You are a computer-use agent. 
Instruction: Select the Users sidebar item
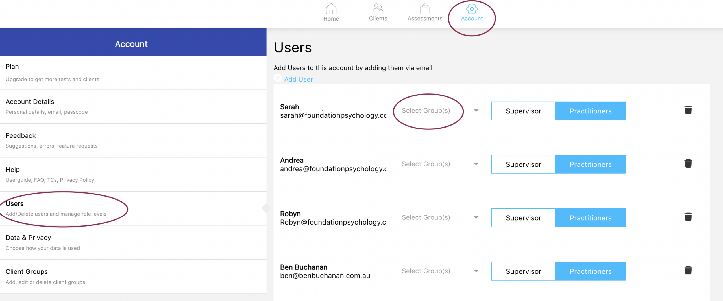pyautogui.click(x=133, y=208)
